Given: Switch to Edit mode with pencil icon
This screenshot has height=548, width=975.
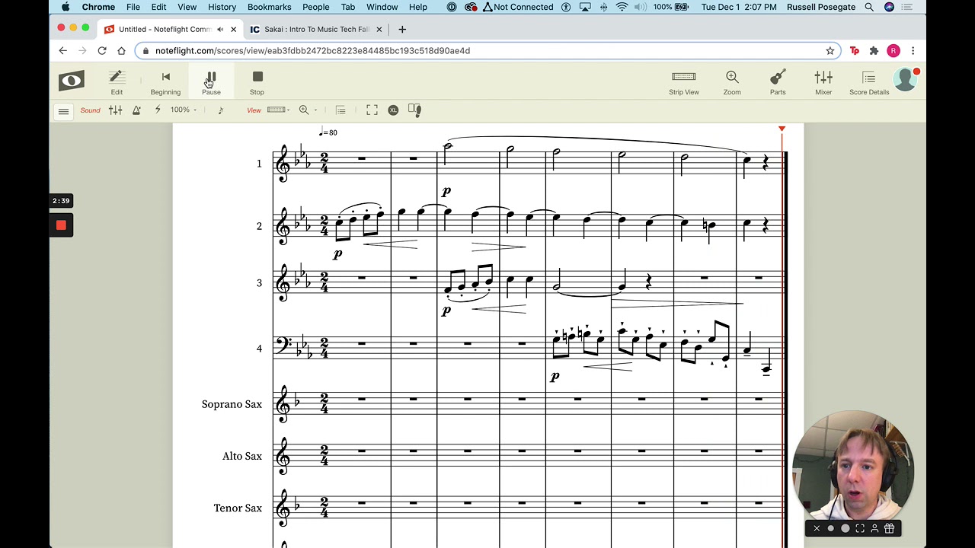Looking at the screenshot, I should [x=117, y=82].
